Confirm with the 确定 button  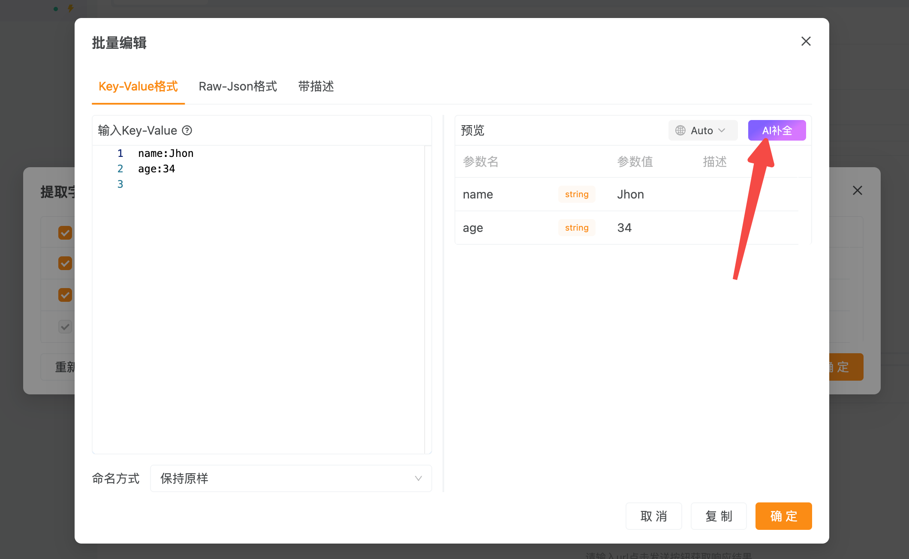(x=783, y=516)
